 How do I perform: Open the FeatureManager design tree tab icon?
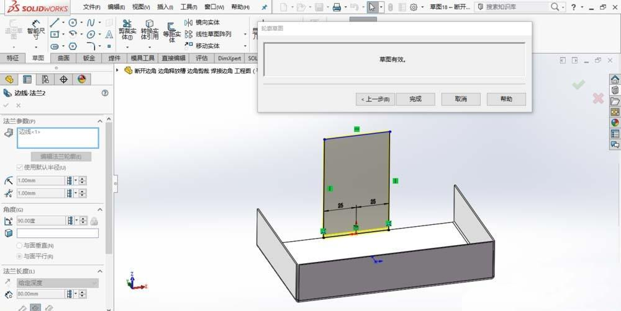[x=9, y=79]
